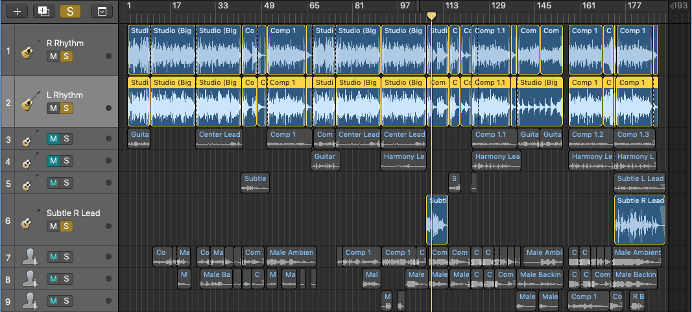
Task: Unmute track 4 with M button
Action: (x=53, y=161)
